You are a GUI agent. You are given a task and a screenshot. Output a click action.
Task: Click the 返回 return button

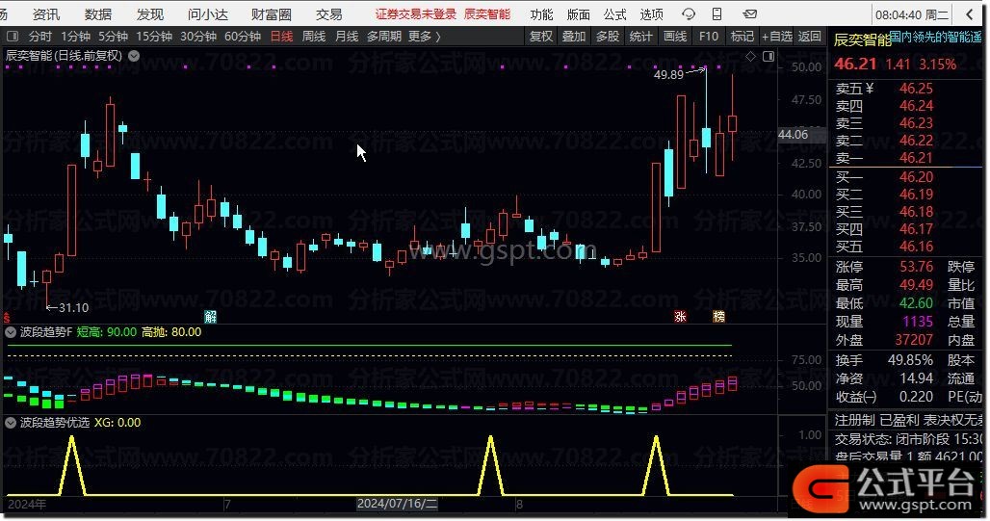809,37
